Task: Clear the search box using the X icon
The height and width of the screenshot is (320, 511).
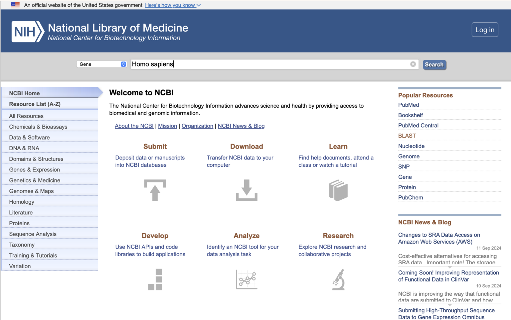Action: point(413,64)
